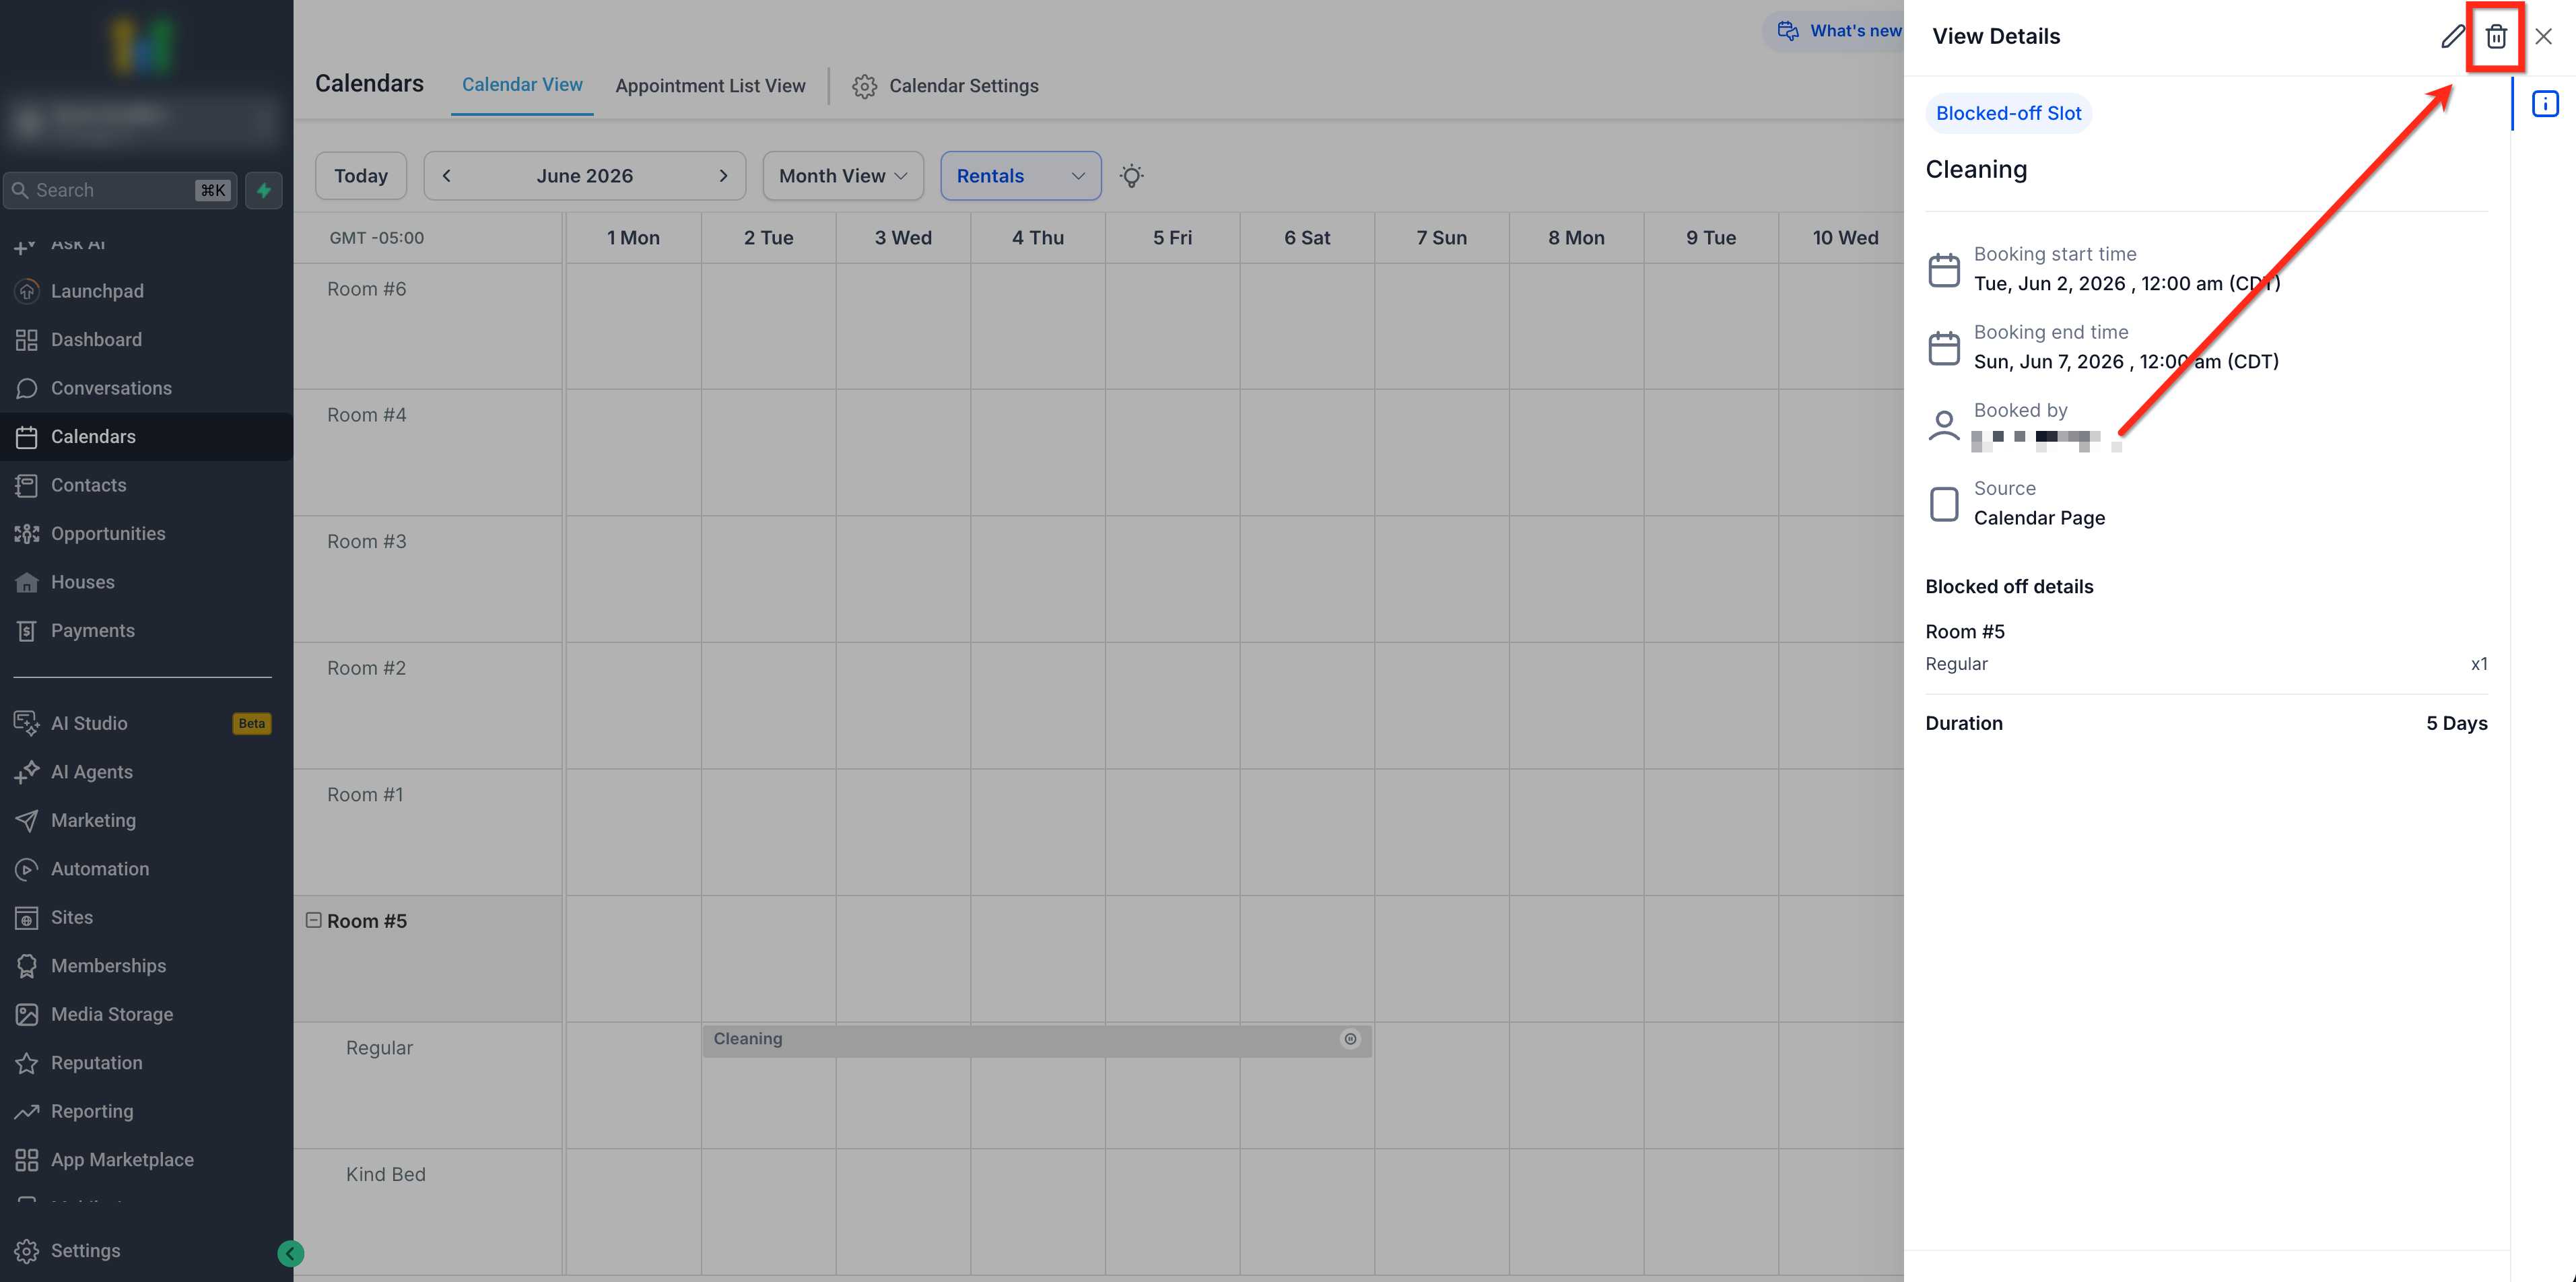
Task: Select the Calendar View tab
Action: click(x=522, y=85)
